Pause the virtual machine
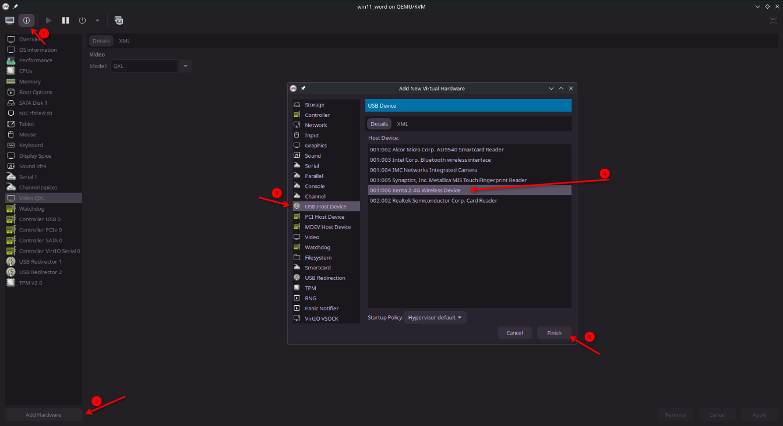 (66, 20)
